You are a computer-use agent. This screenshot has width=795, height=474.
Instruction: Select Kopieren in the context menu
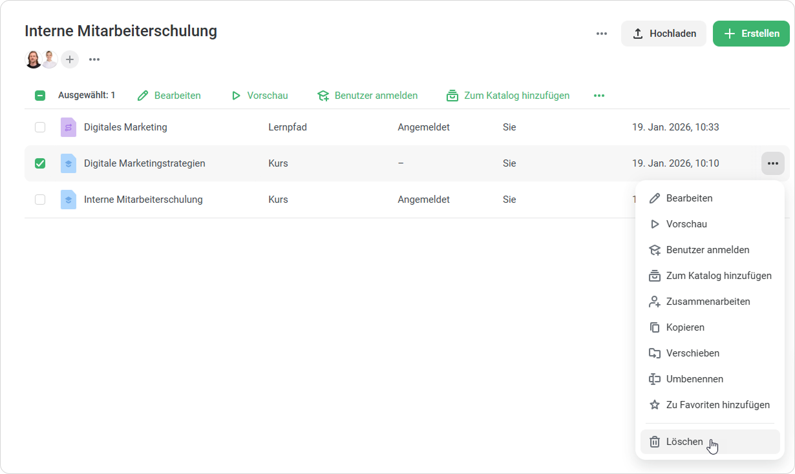(x=685, y=327)
